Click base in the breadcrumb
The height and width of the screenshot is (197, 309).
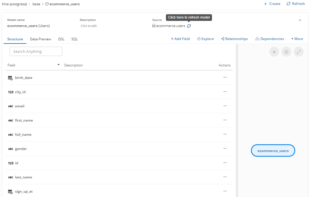tap(36, 4)
